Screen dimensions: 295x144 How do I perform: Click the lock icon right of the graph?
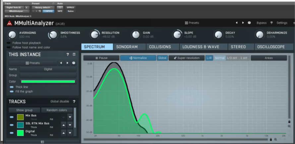click(289, 122)
